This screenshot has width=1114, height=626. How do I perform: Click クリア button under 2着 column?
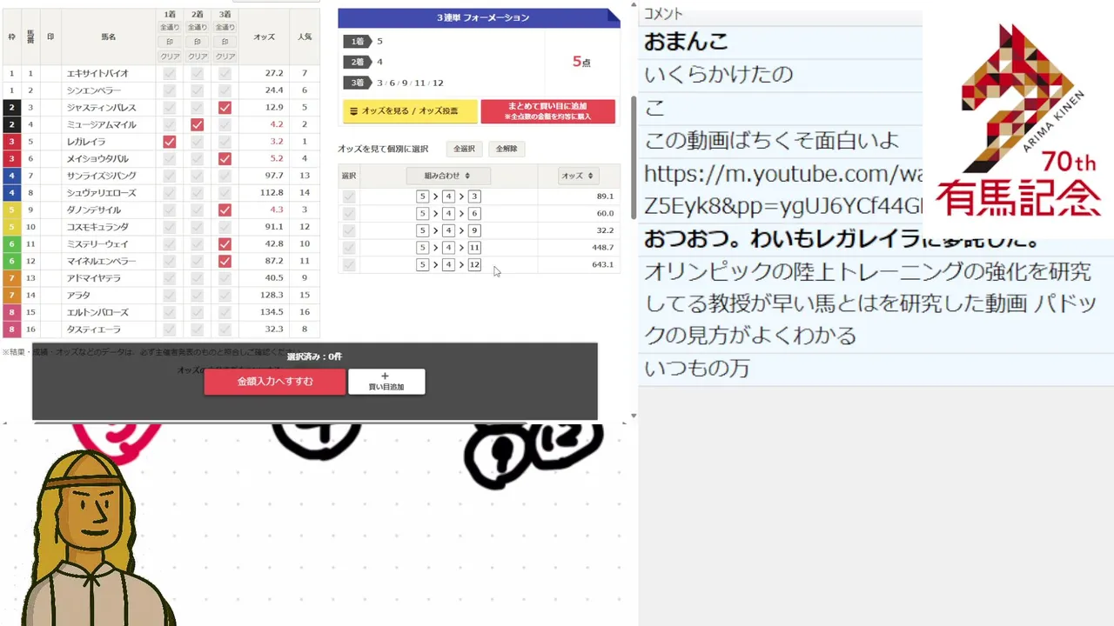point(198,56)
